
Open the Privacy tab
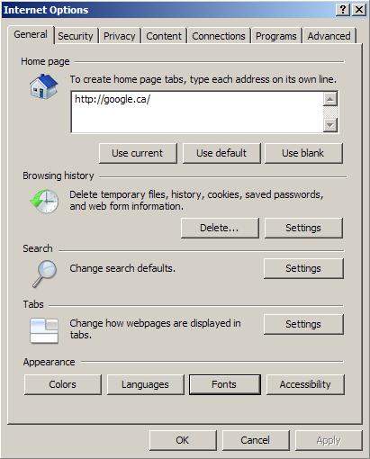tap(120, 36)
